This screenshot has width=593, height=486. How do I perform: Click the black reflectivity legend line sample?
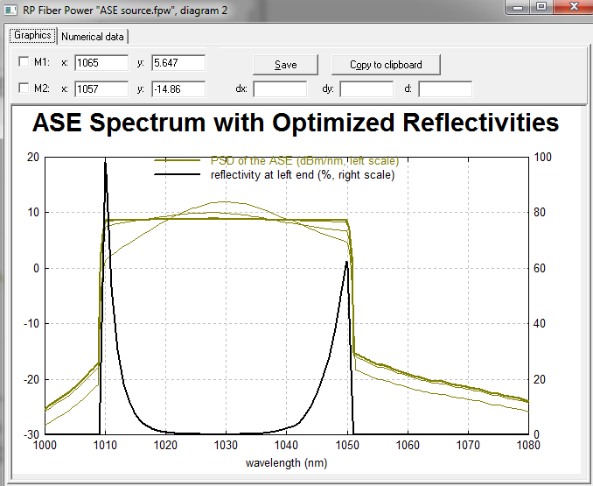pyautogui.click(x=180, y=175)
